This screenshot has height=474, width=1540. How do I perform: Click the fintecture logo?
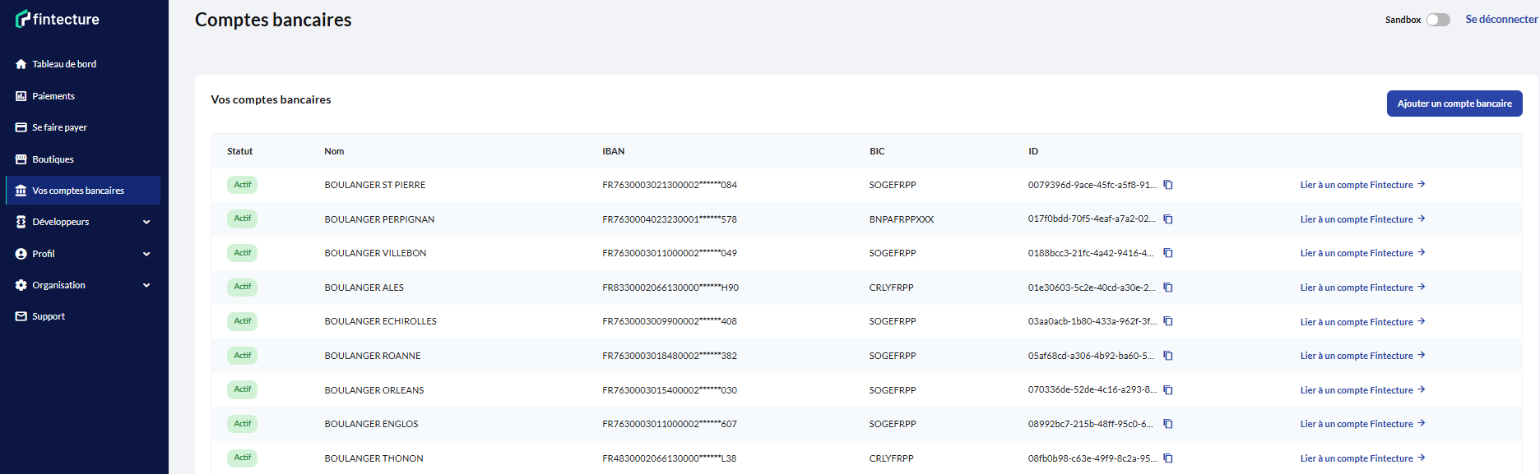tap(58, 19)
